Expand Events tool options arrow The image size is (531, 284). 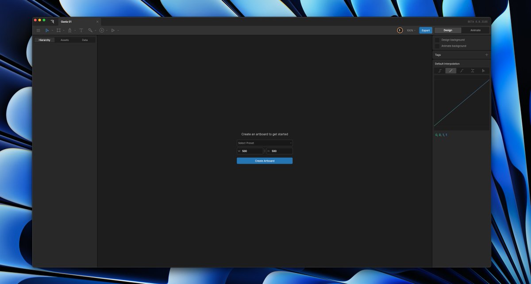pyautogui.click(x=107, y=31)
